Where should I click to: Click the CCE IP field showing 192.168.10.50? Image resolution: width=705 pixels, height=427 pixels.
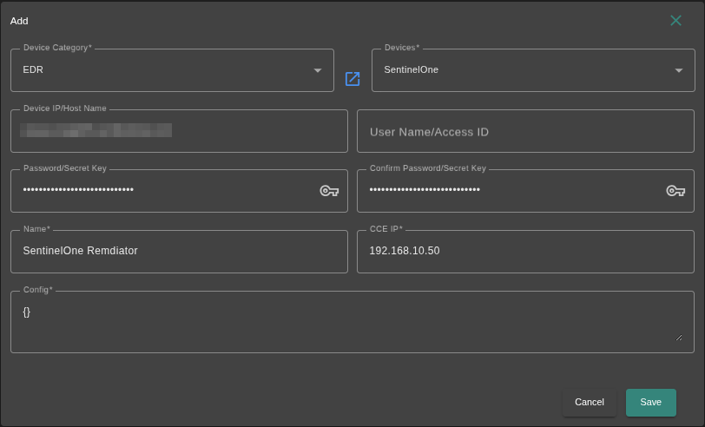(x=525, y=252)
